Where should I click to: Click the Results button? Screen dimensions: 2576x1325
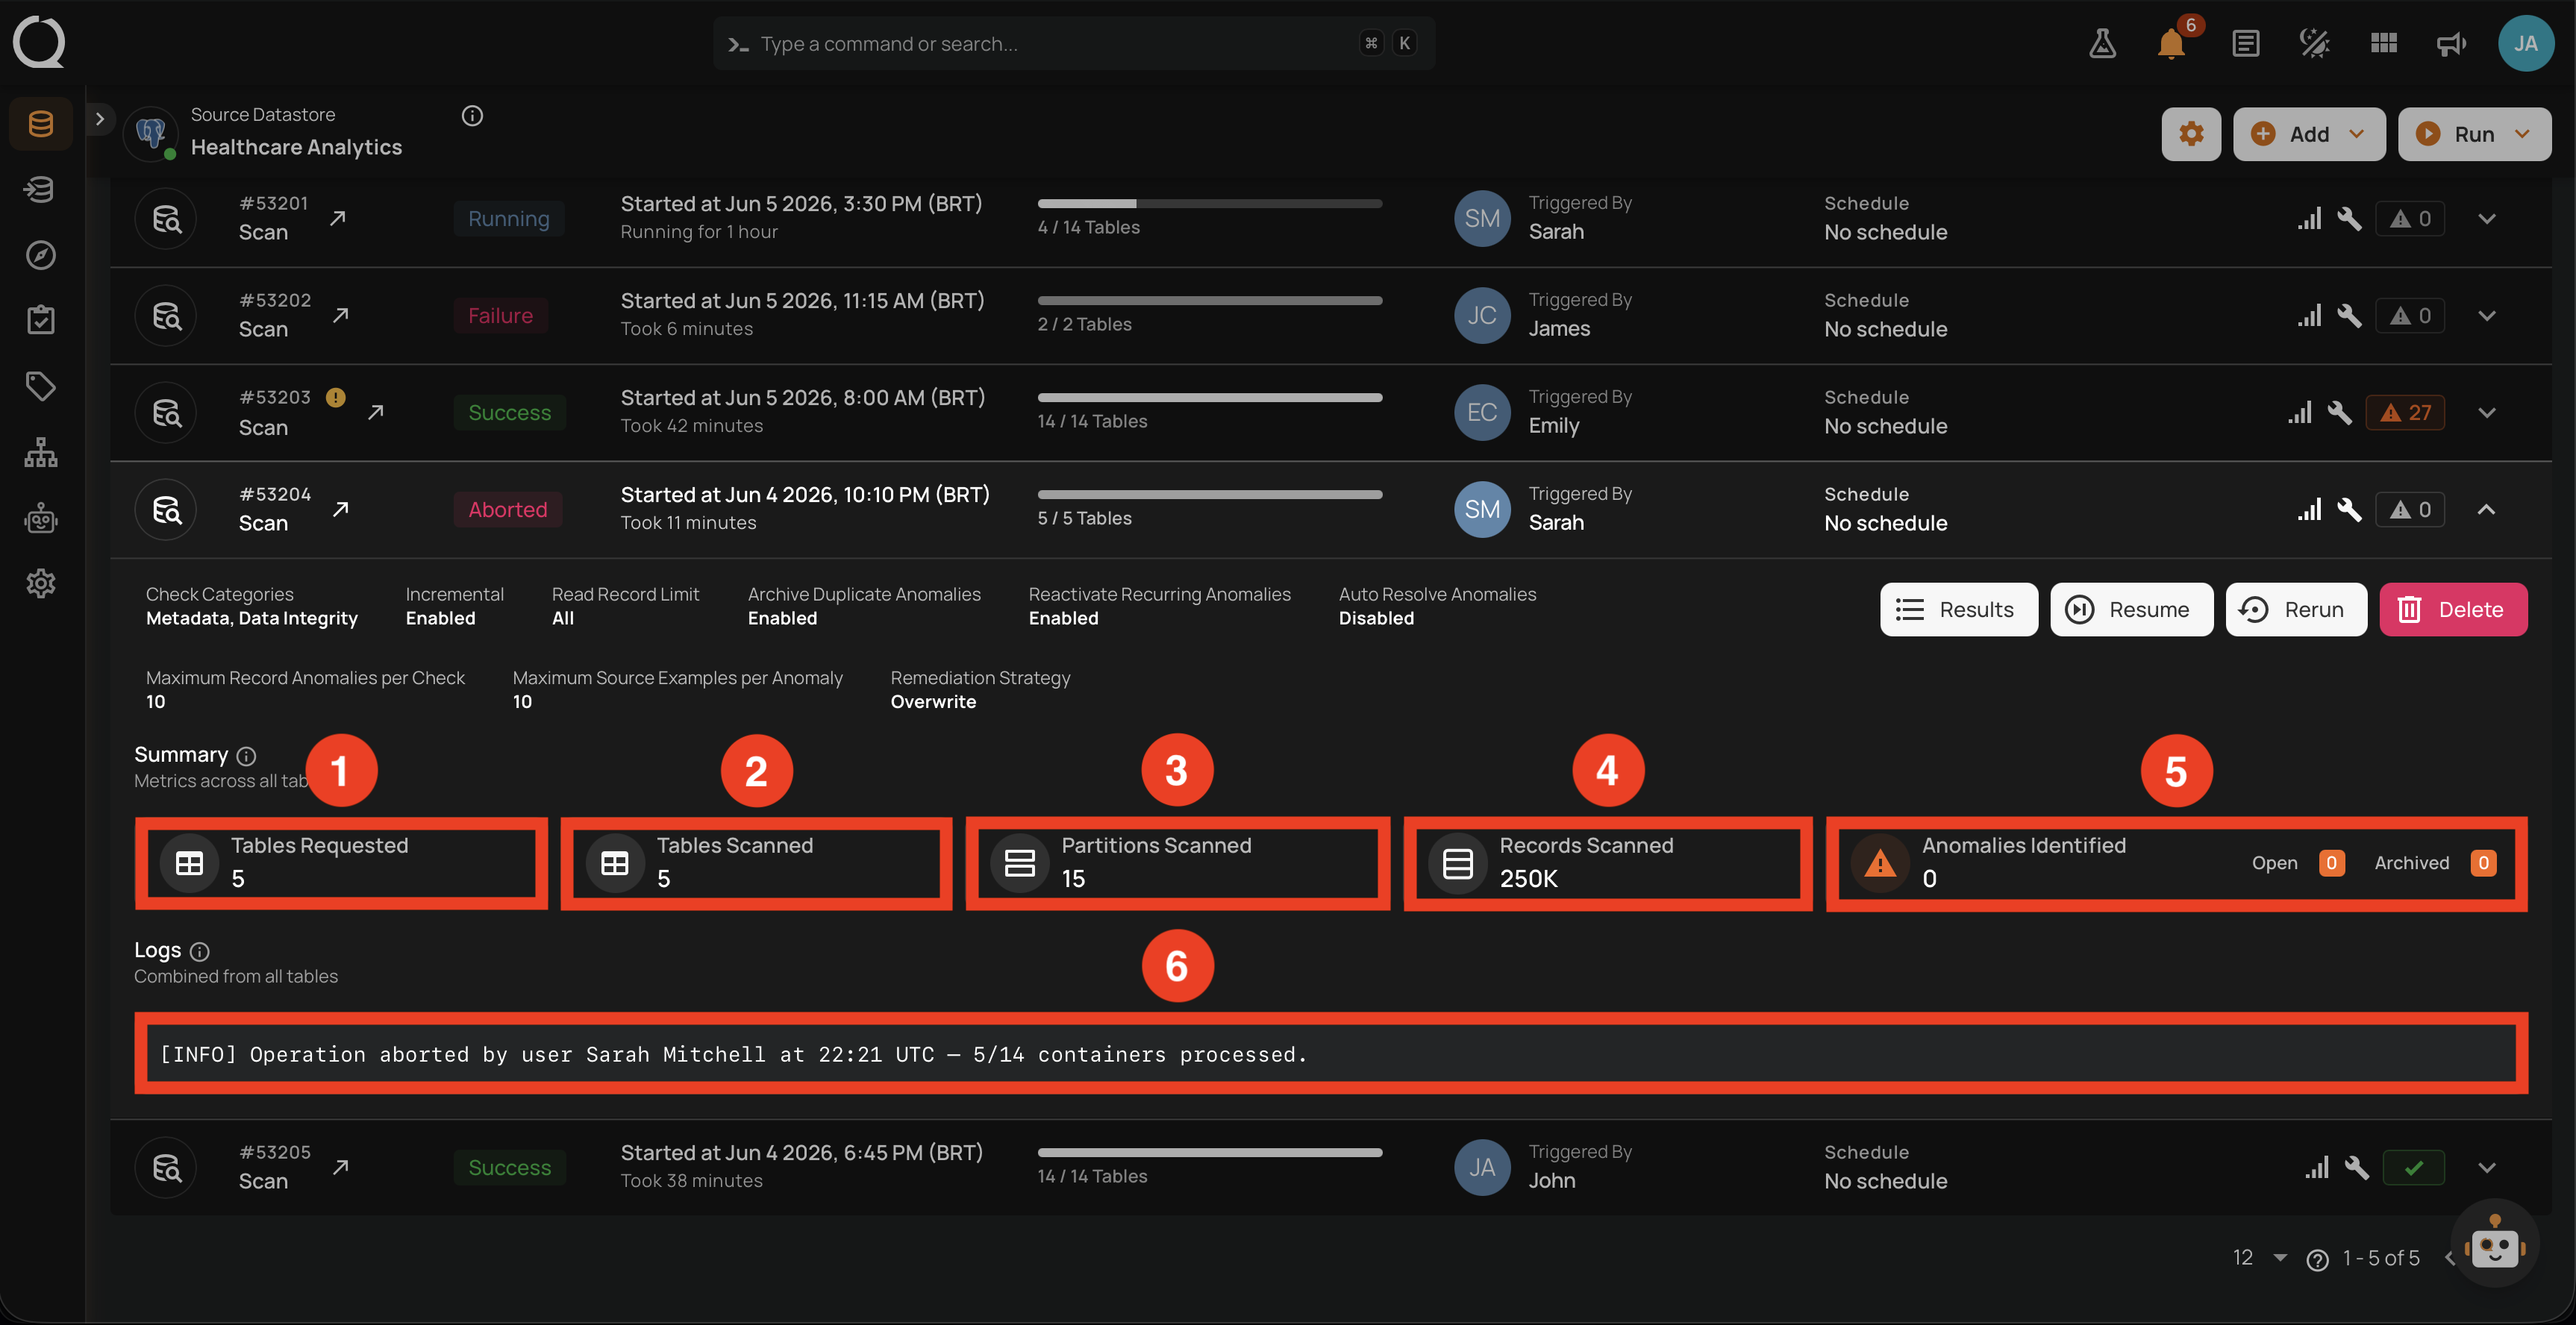[x=1958, y=609]
